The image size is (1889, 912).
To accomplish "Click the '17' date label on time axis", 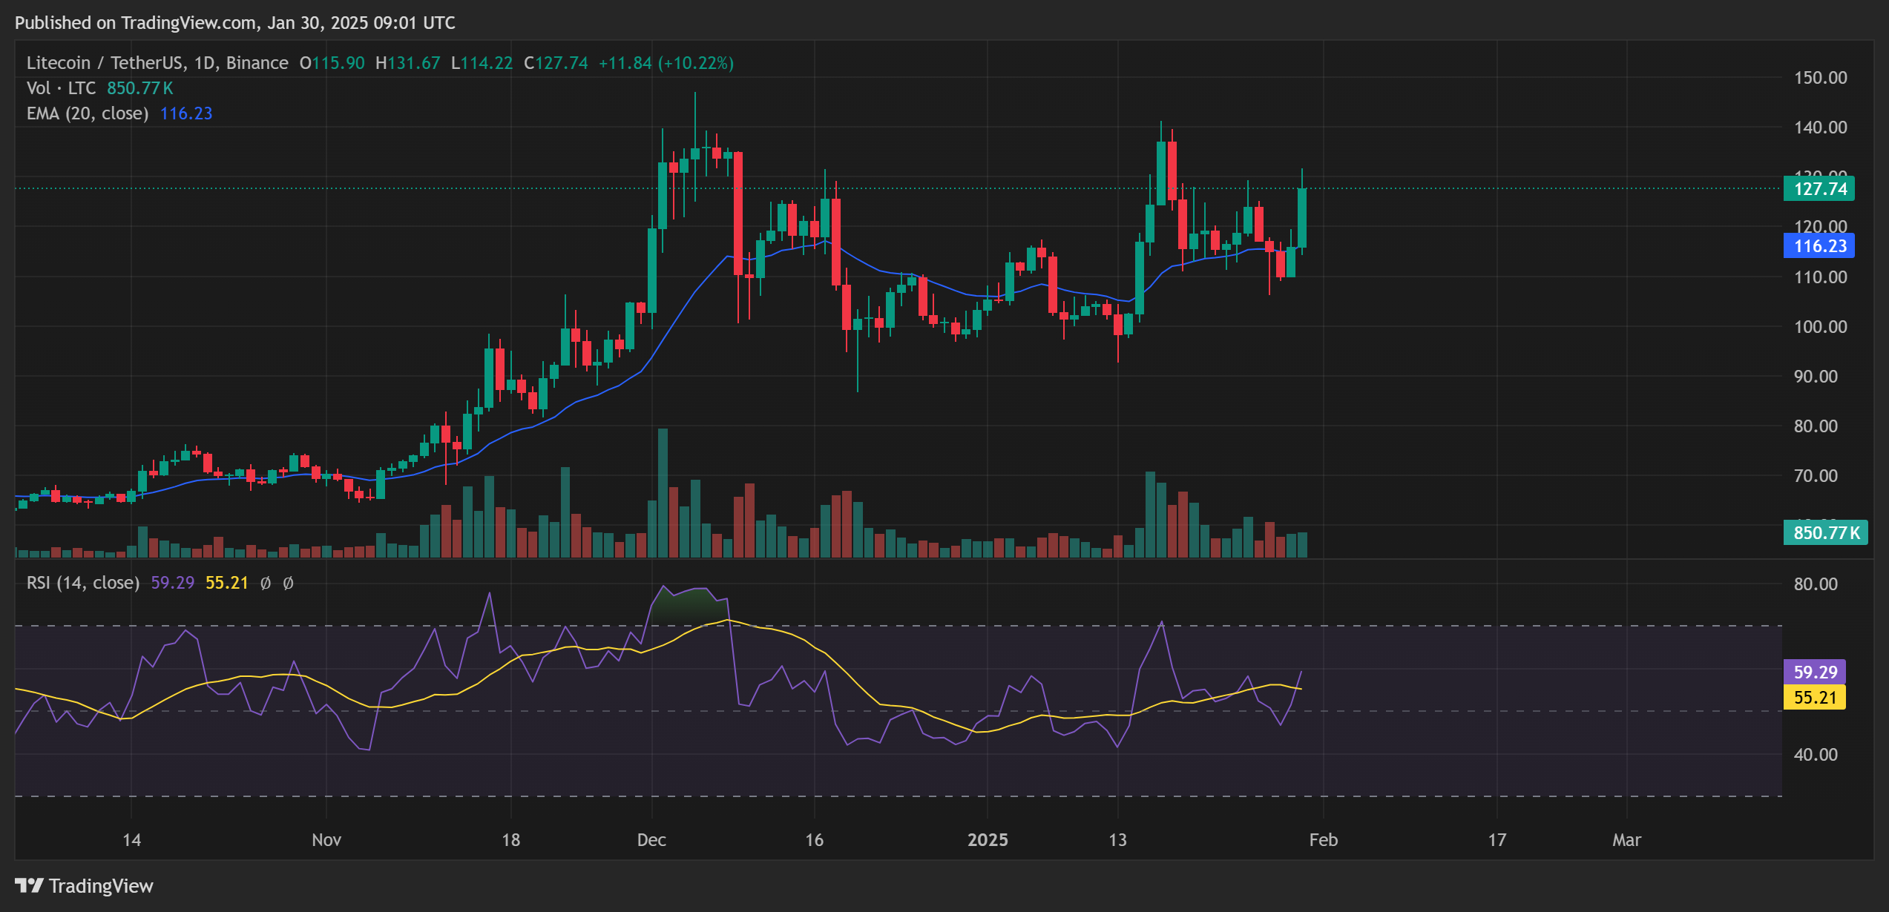I will [x=1497, y=840].
